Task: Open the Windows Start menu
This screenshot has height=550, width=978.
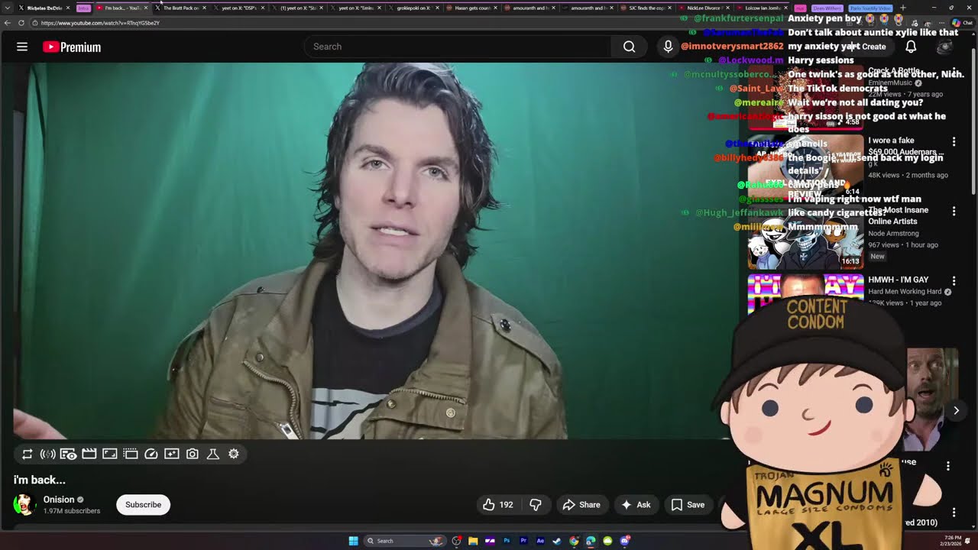Action: pyautogui.click(x=353, y=541)
